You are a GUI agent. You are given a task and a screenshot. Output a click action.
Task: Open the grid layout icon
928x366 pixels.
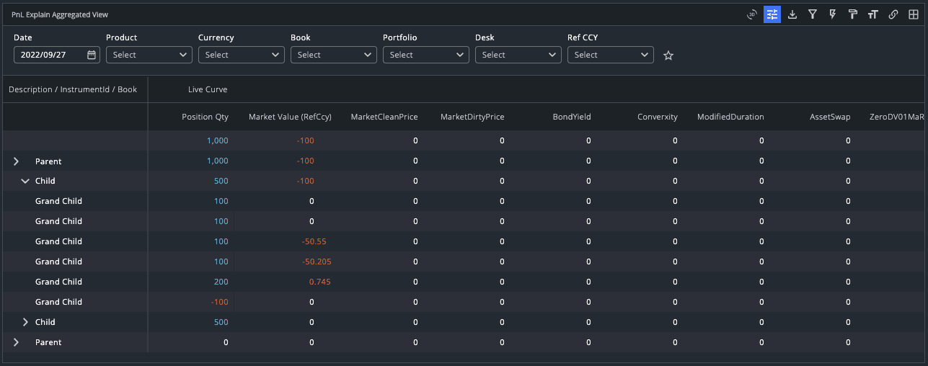(914, 14)
